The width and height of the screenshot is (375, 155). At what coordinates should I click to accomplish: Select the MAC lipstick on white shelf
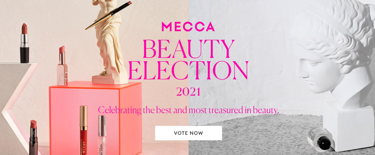point(24,43)
